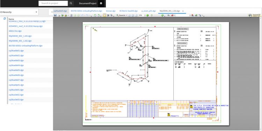Open cq36uc0e02.dgn in file list
The image size is (262, 131).
point(16,95)
